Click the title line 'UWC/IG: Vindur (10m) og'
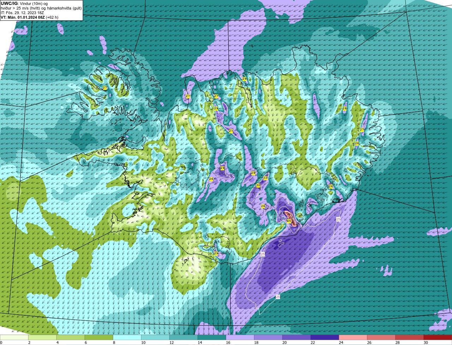 (x=24, y=4)
